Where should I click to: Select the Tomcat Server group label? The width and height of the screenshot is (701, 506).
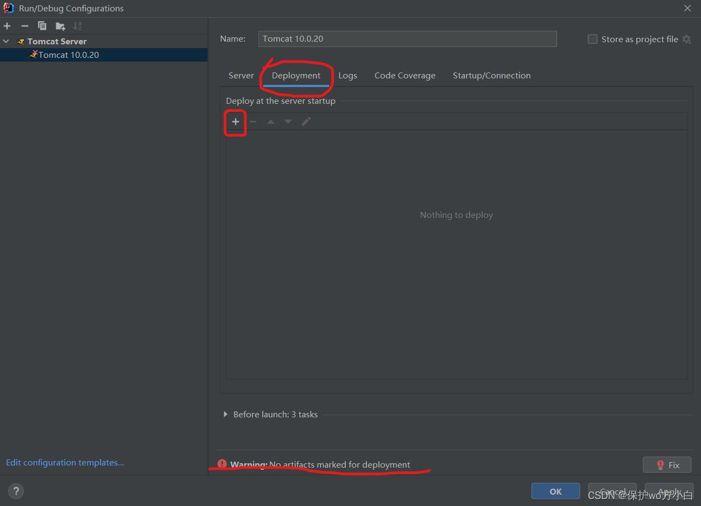coord(57,41)
